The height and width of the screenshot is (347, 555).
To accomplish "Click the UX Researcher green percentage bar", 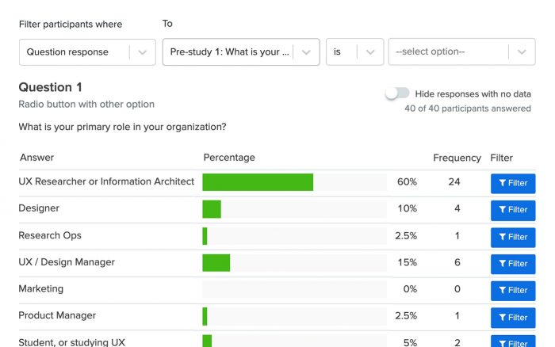I will pos(258,182).
